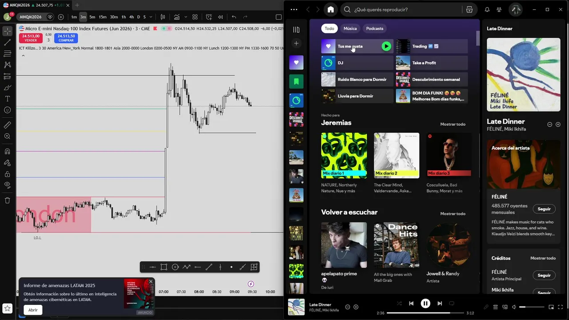
Task: Toggle the magnet mode tool
Action: 7,152
